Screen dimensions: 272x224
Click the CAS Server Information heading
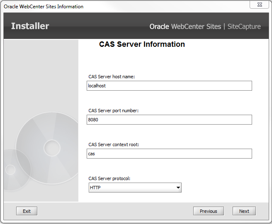pyautogui.click(x=142, y=44)
